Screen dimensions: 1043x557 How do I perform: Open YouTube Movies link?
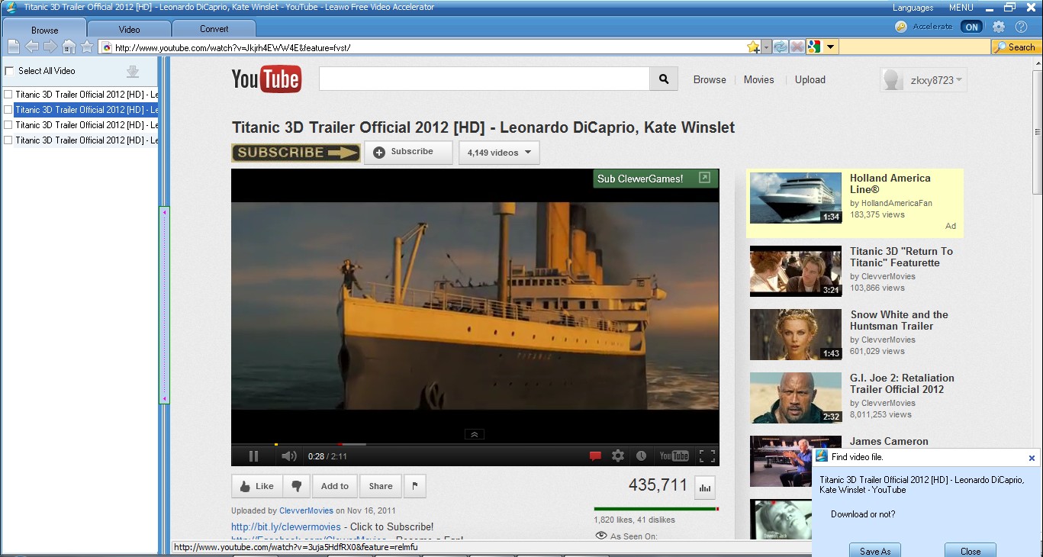[759, 79]
